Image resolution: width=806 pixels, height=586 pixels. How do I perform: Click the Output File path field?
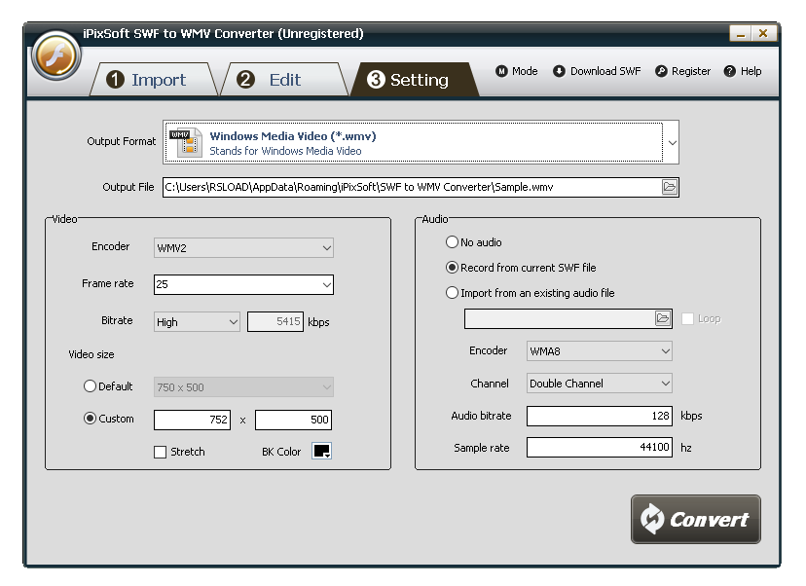tap(413, 187)
